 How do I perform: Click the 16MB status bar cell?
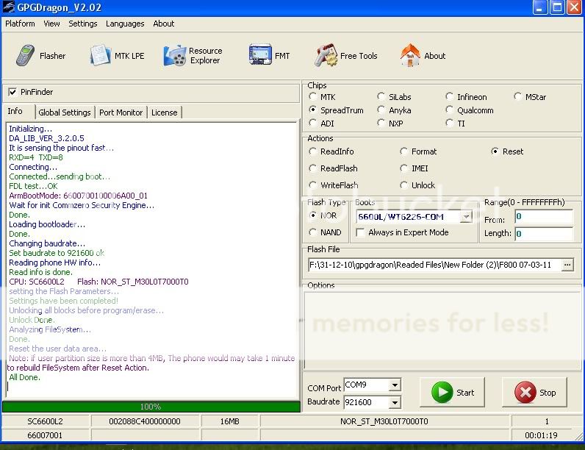[230, 421]
